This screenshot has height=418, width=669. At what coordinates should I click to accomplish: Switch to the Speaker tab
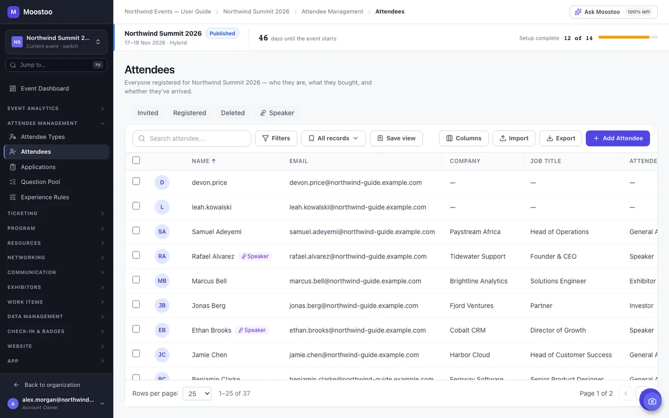[x=277, y=113]
